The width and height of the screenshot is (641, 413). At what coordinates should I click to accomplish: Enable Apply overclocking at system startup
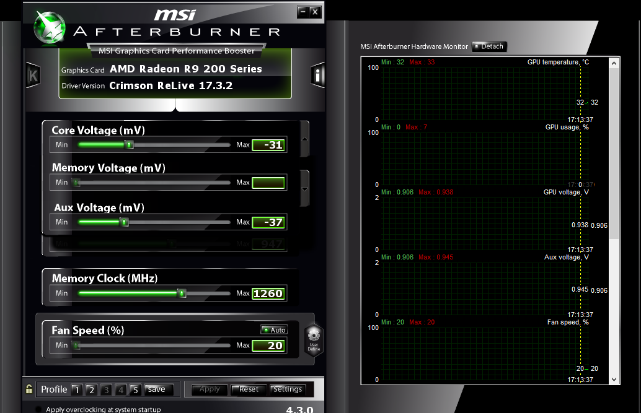click(39, 409)
